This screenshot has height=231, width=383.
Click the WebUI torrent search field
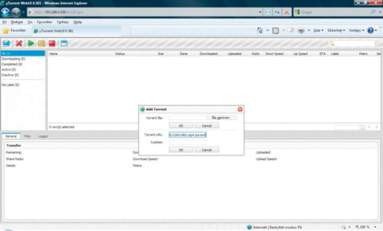(354, 43)
